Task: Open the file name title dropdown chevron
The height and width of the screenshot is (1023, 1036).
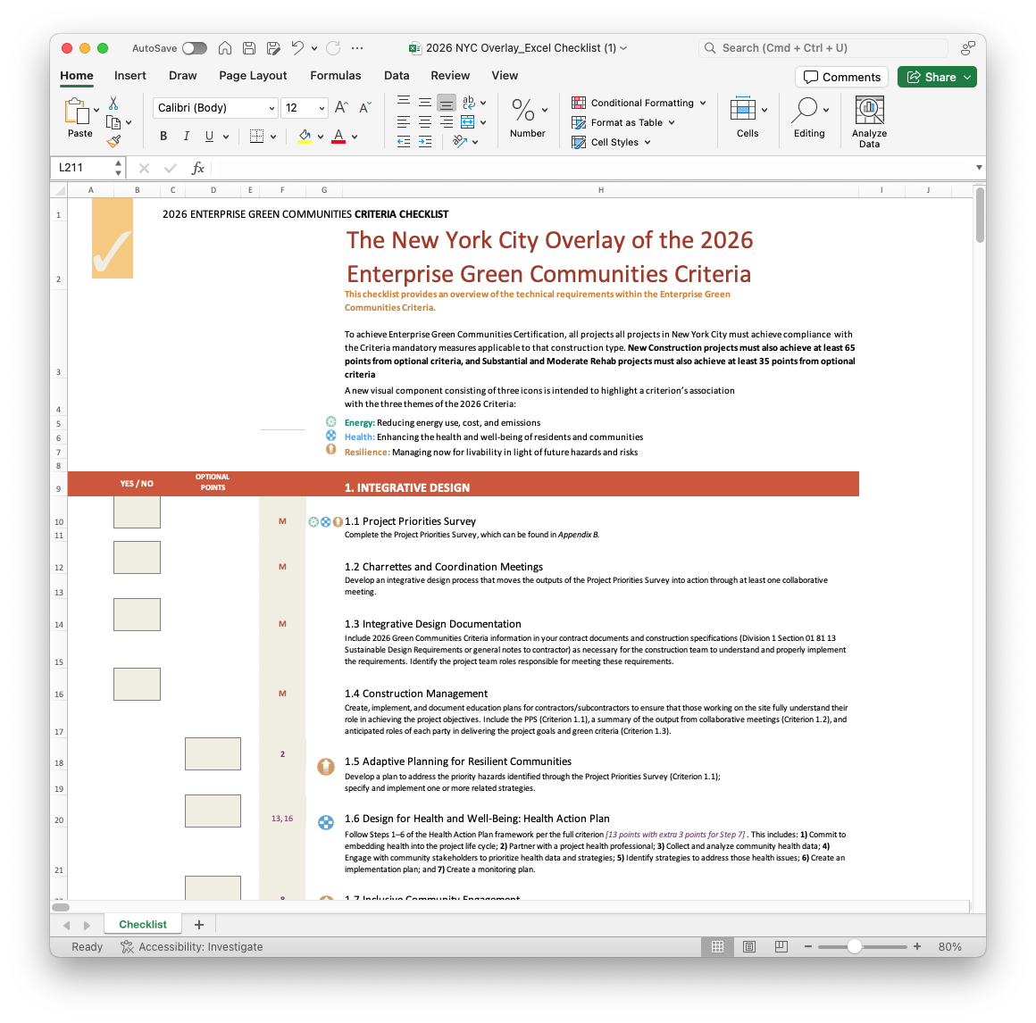Action: pos(623,48)
